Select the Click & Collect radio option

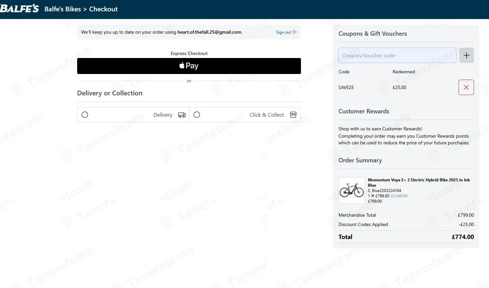click(197, 115)
